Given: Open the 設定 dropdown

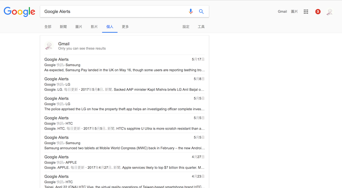Looking at the screenshot, I should pos(186,27).
